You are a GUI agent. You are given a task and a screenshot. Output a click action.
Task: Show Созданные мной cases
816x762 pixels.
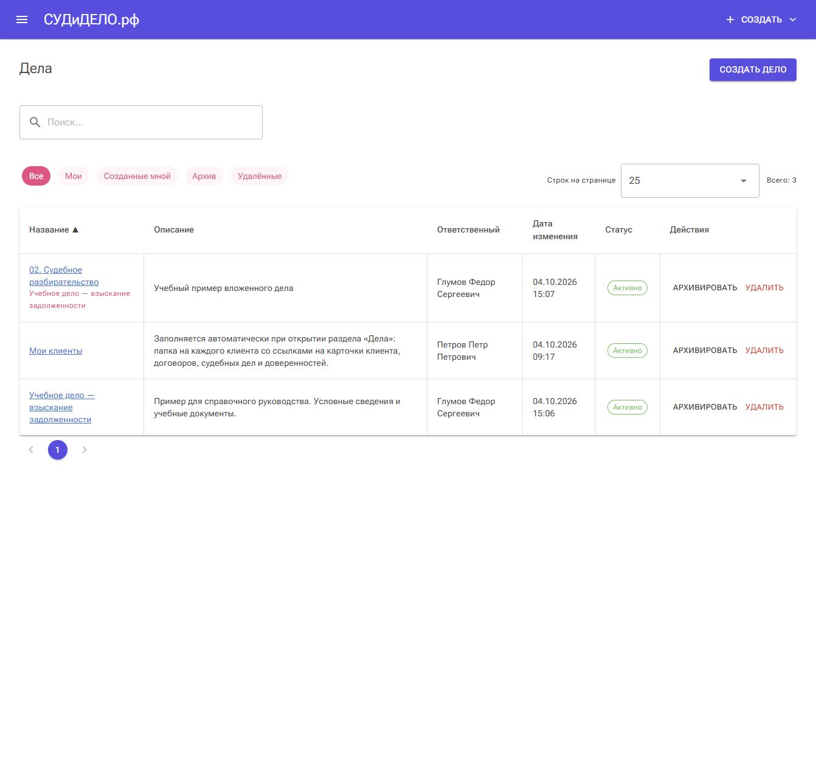click(137, 176)
